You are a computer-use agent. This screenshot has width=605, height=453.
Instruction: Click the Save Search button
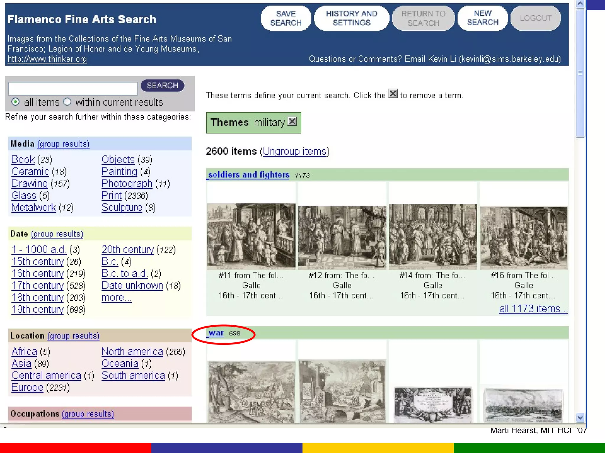pyautogui.click(x=286, y=18)
